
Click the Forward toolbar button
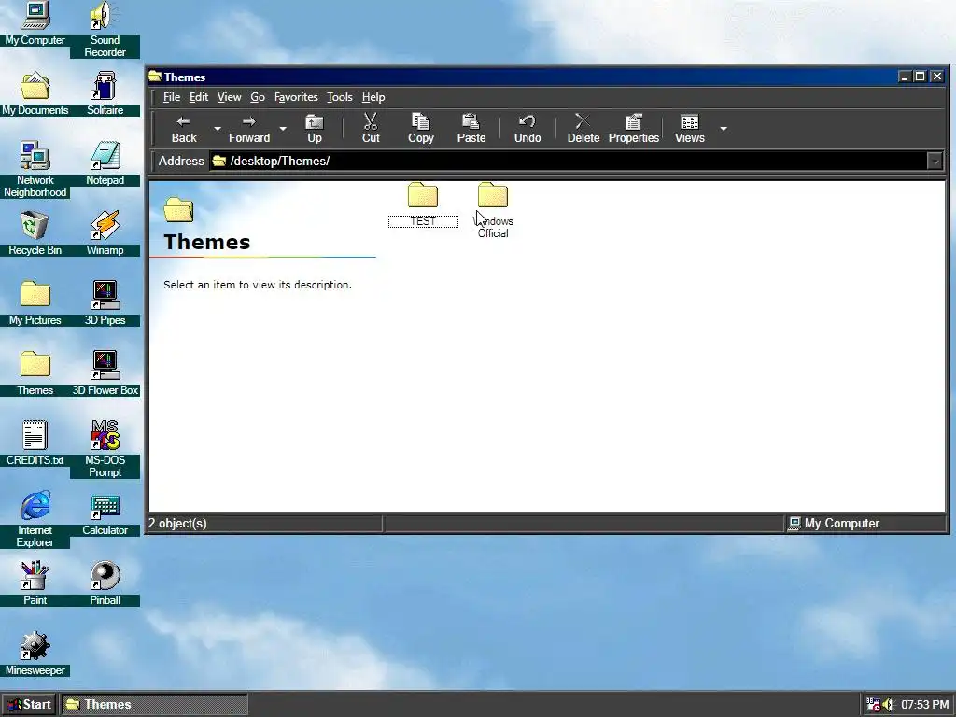point(249,129)
